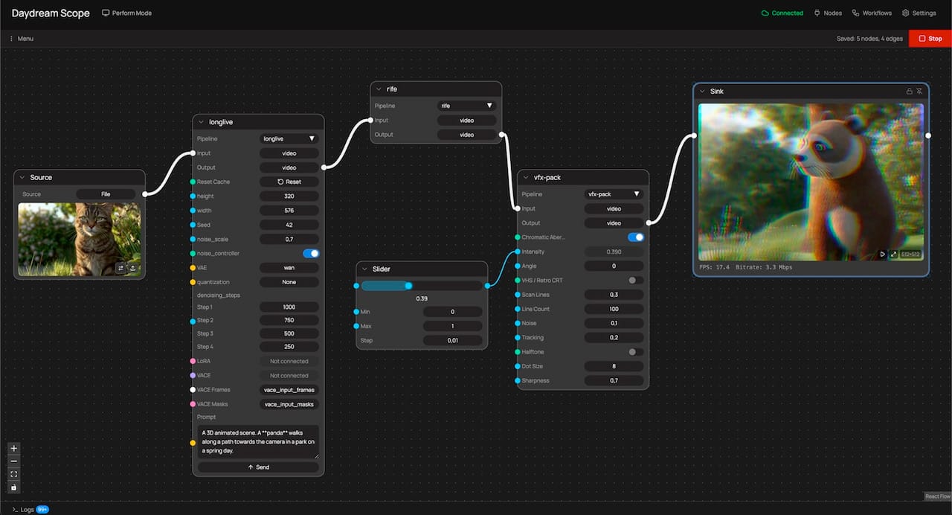Click the Slider node blue handle

408,286
